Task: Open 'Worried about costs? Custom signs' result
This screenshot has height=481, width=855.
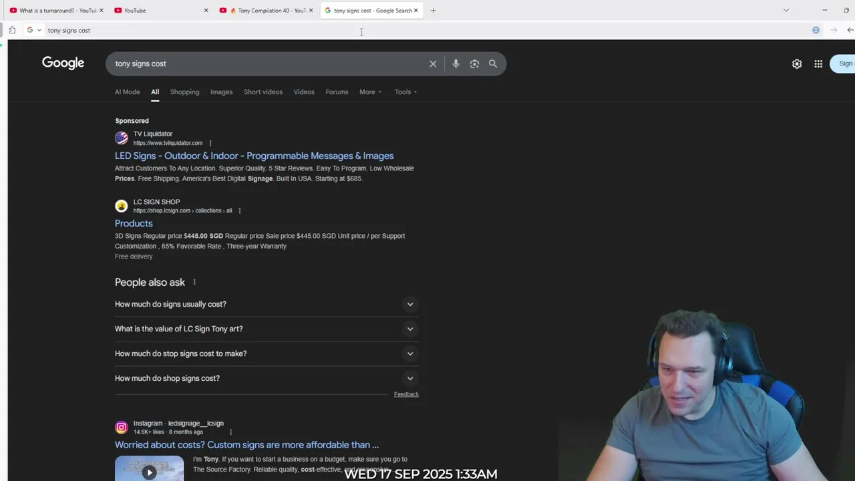Action: pyautogui.click(x=246, y=445)
